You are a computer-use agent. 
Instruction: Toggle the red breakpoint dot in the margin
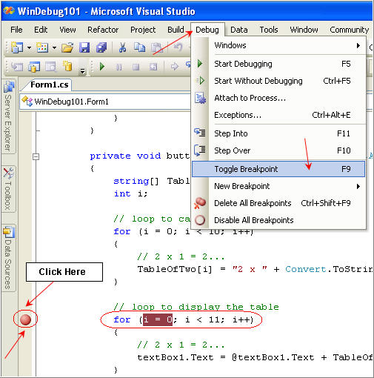coord(25,319)
